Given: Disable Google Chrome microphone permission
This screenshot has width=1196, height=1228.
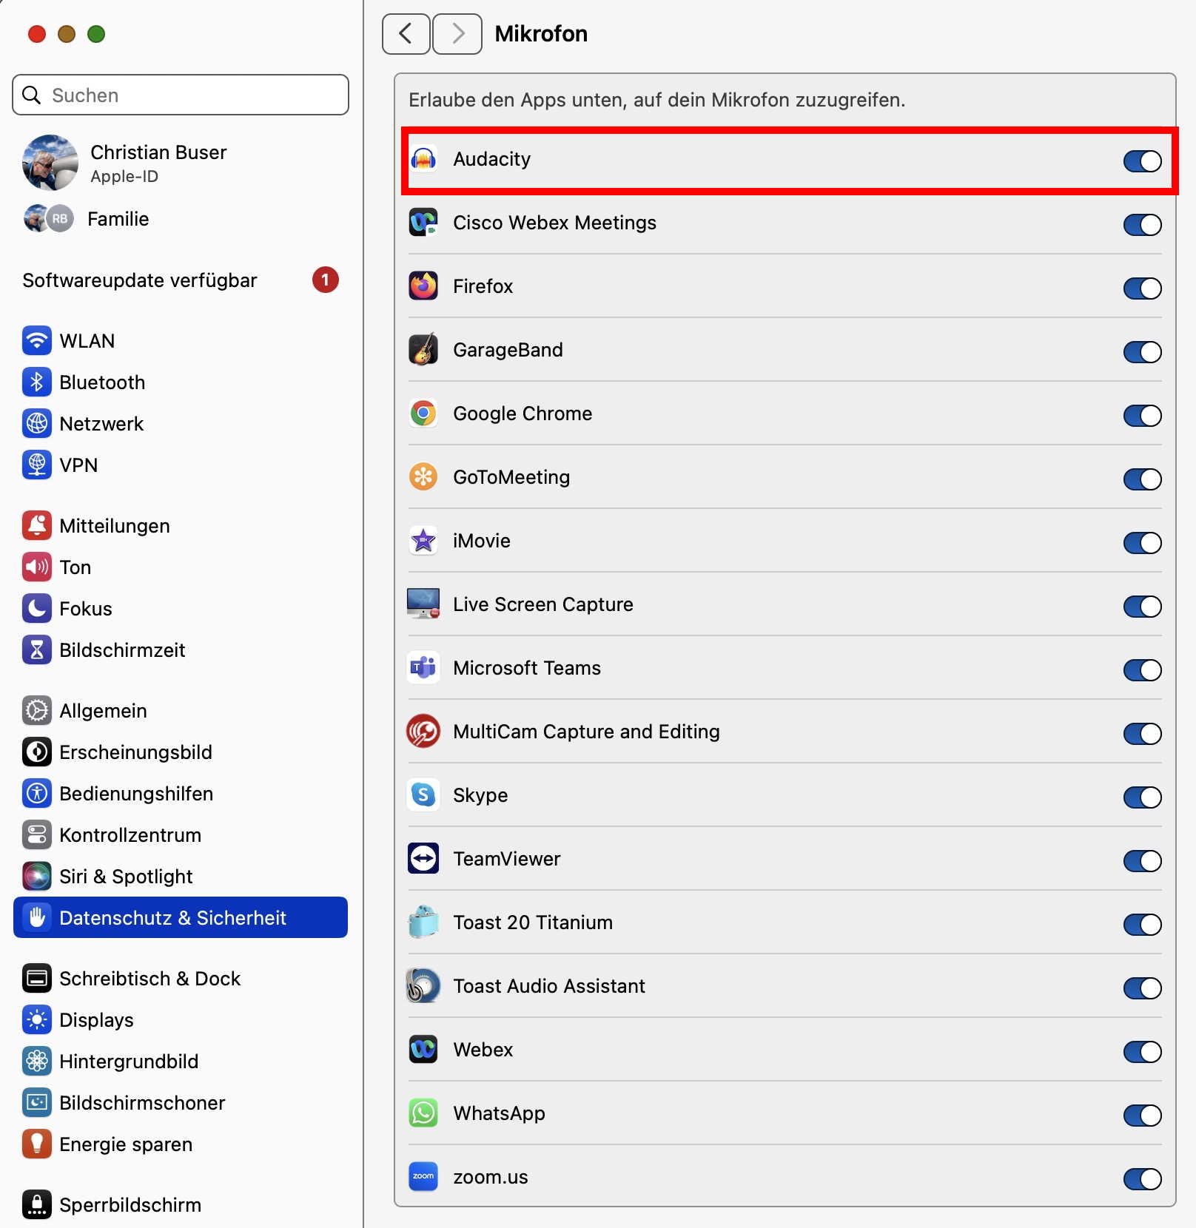Looking at the screenshot, I should click(x=1142, y=415).
